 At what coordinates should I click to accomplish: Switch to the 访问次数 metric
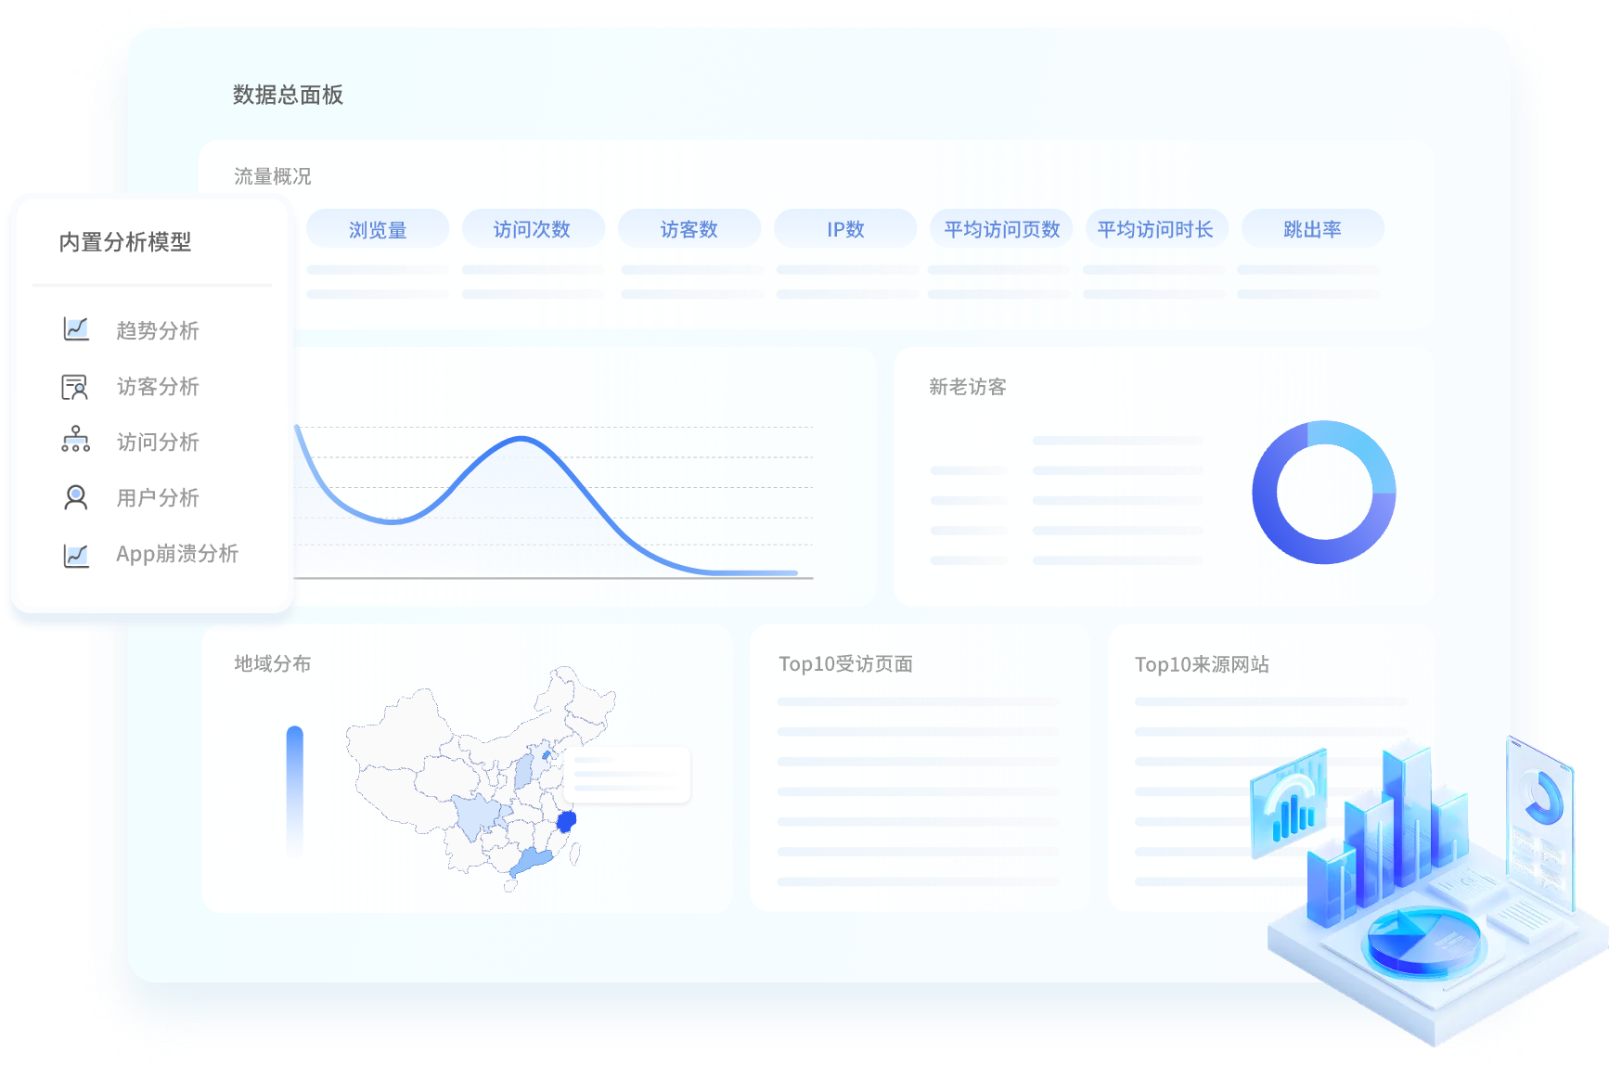(x=532, y=229)
